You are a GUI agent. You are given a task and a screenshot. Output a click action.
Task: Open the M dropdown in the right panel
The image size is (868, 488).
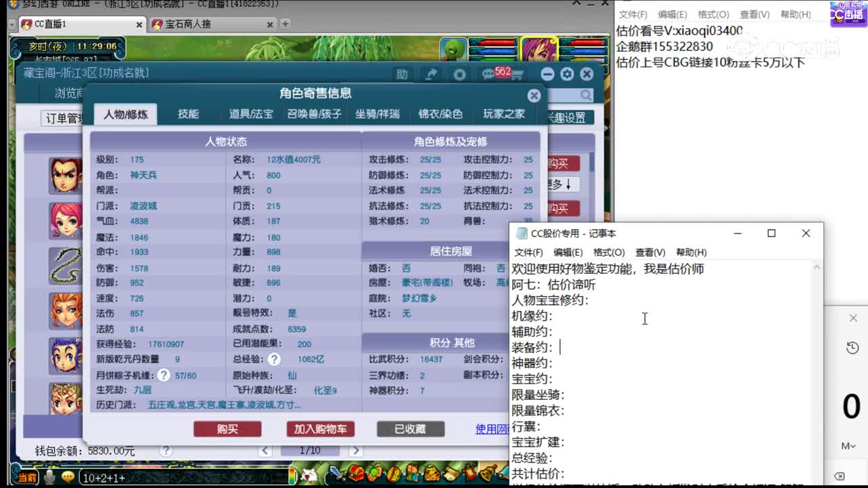[848, 446]
